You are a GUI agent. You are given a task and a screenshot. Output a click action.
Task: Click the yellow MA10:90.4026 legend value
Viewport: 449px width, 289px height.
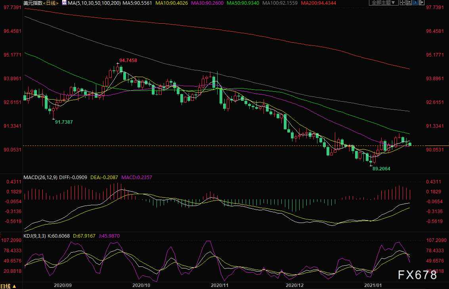point(166,3)
